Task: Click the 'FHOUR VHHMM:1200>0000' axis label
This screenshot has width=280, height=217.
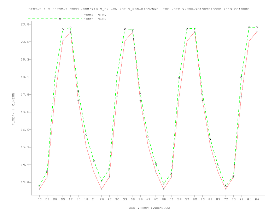Action: pos(147,208)
